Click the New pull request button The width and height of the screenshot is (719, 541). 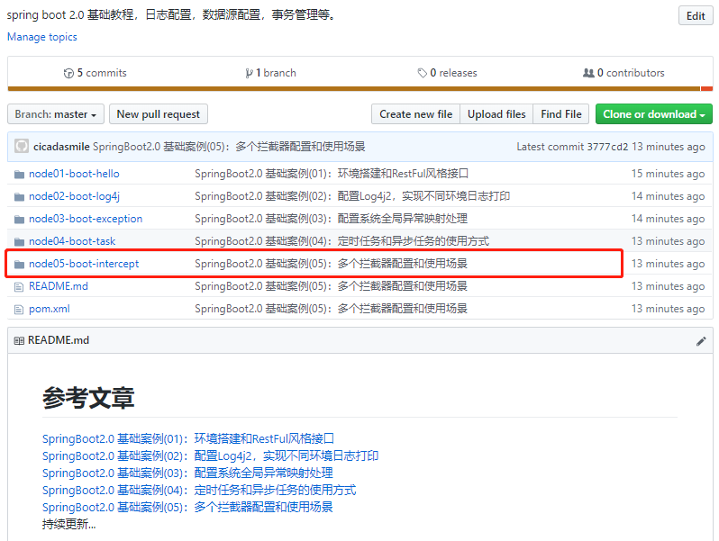[159, 114]
